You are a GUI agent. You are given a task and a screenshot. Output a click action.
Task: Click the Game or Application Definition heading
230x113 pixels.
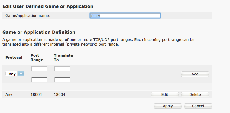(39, 32)
